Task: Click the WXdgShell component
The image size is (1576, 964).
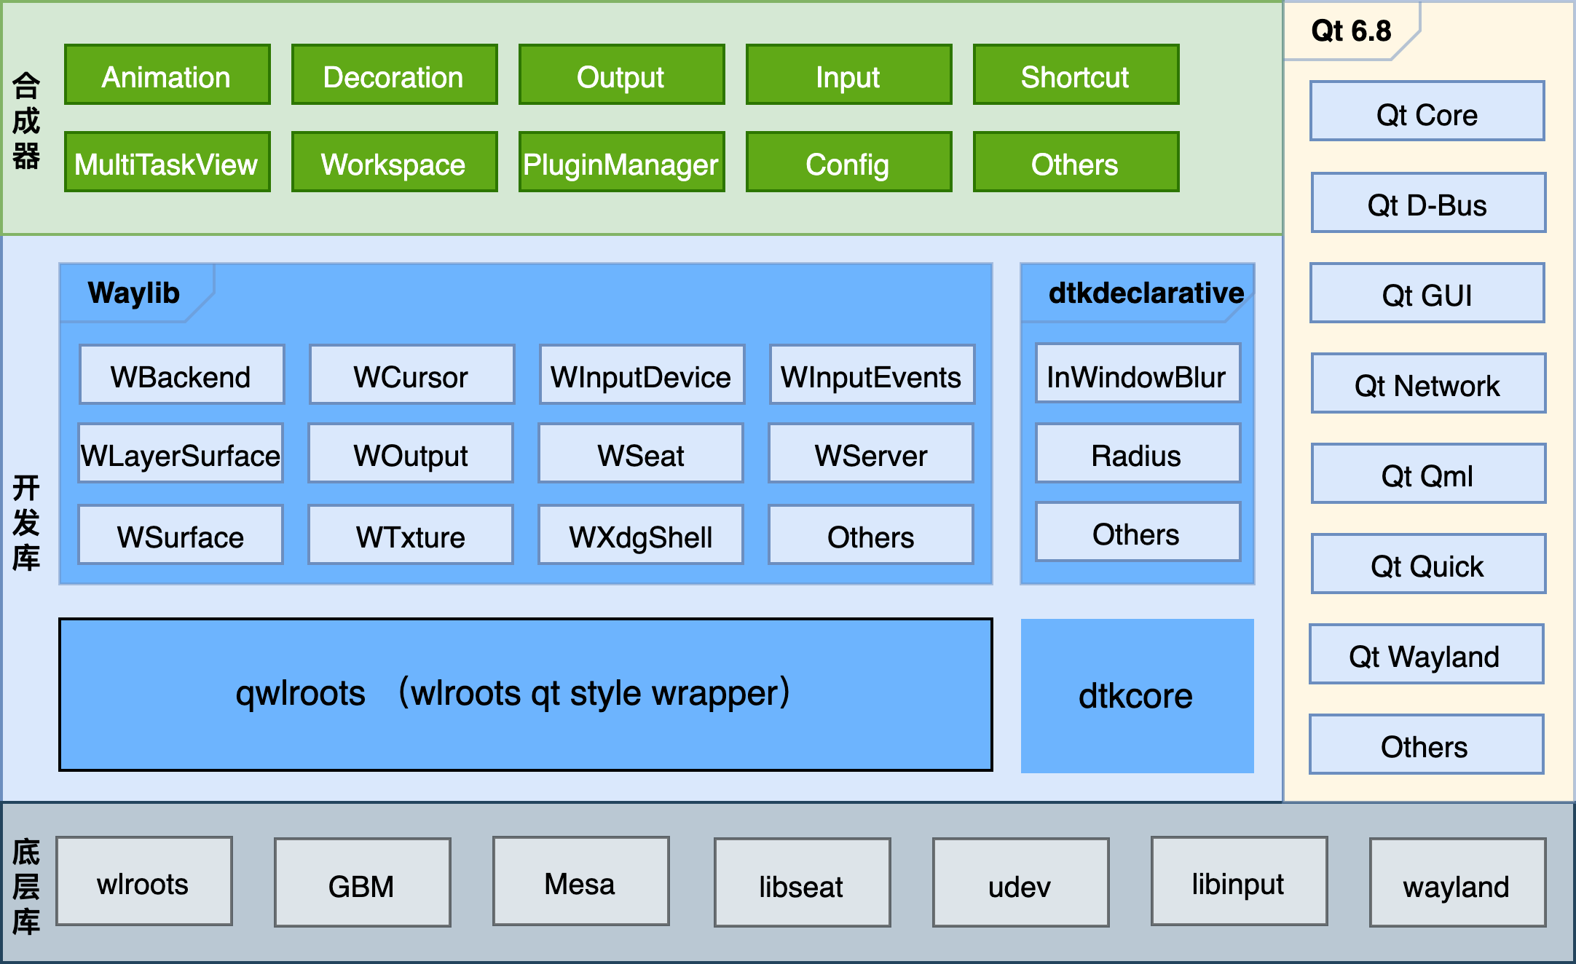Action: coord(640,535)
